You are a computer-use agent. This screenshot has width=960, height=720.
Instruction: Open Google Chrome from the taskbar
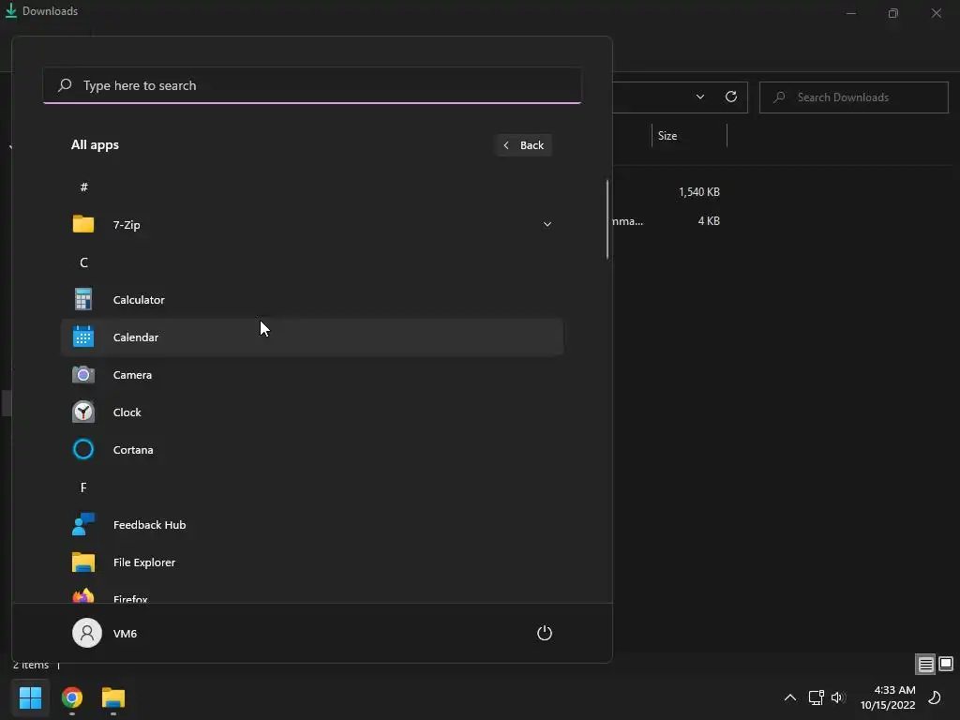pos(72,697)
